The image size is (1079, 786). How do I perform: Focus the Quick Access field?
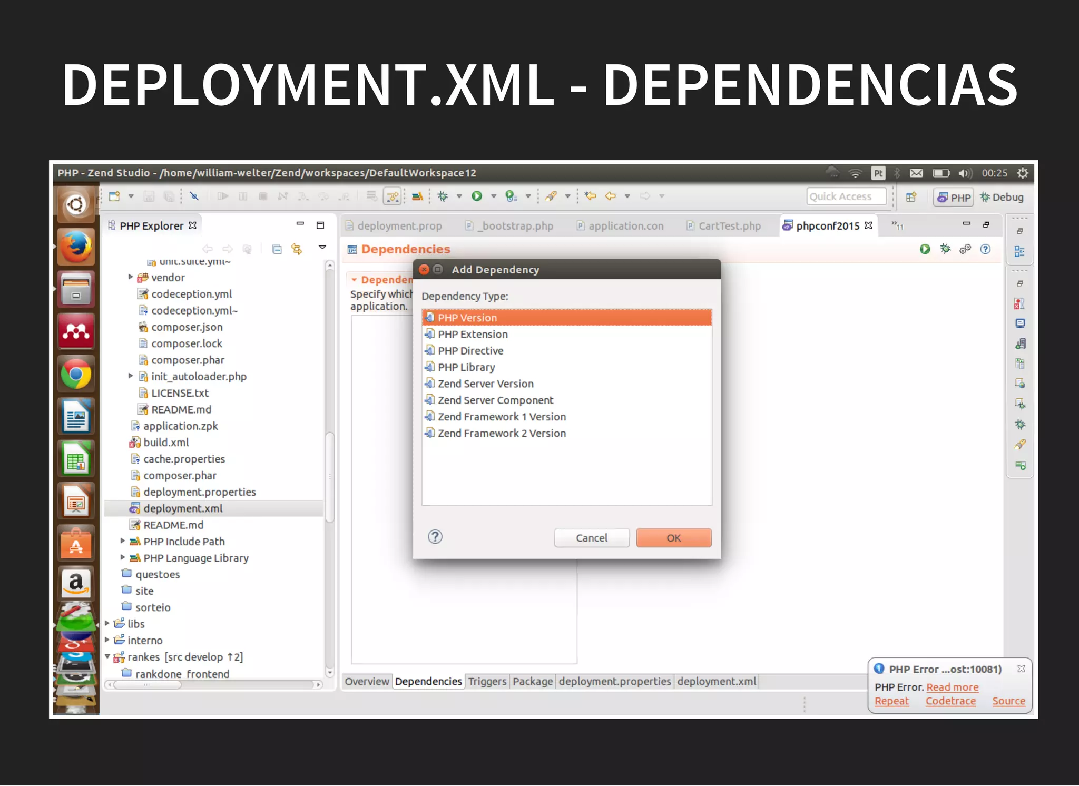coord(846,196)
